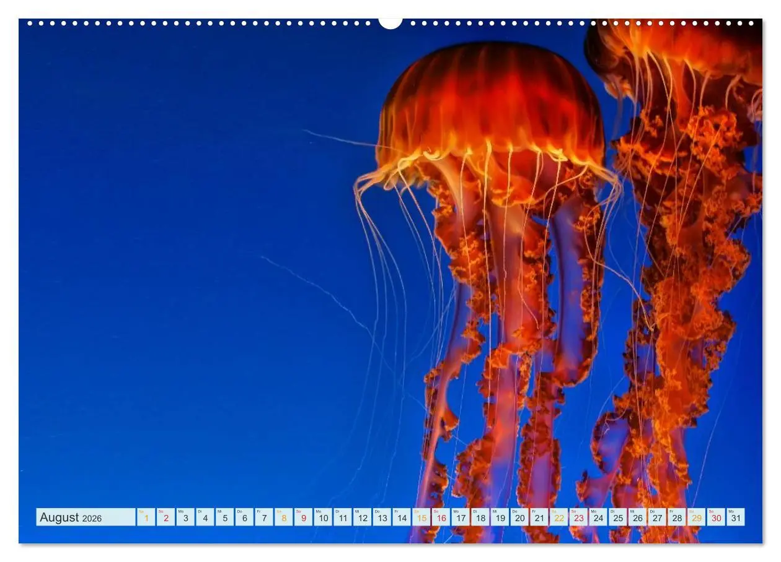Select the orange day 29 cell

697,517
